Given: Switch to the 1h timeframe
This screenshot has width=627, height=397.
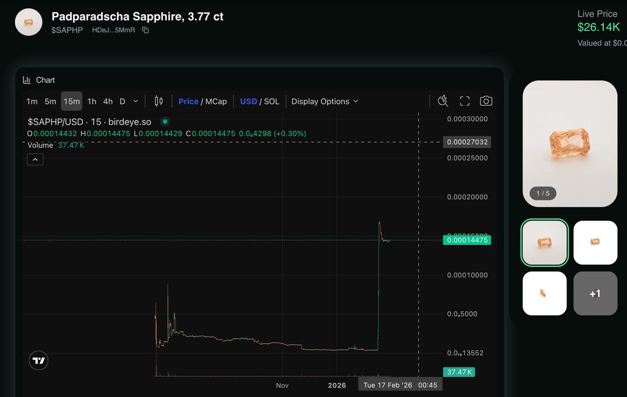Looking at the screenshot, I should (x=92, y=101).
